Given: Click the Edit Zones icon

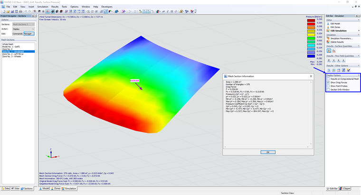Looking at the screenshot, I should tap(328, 27).
